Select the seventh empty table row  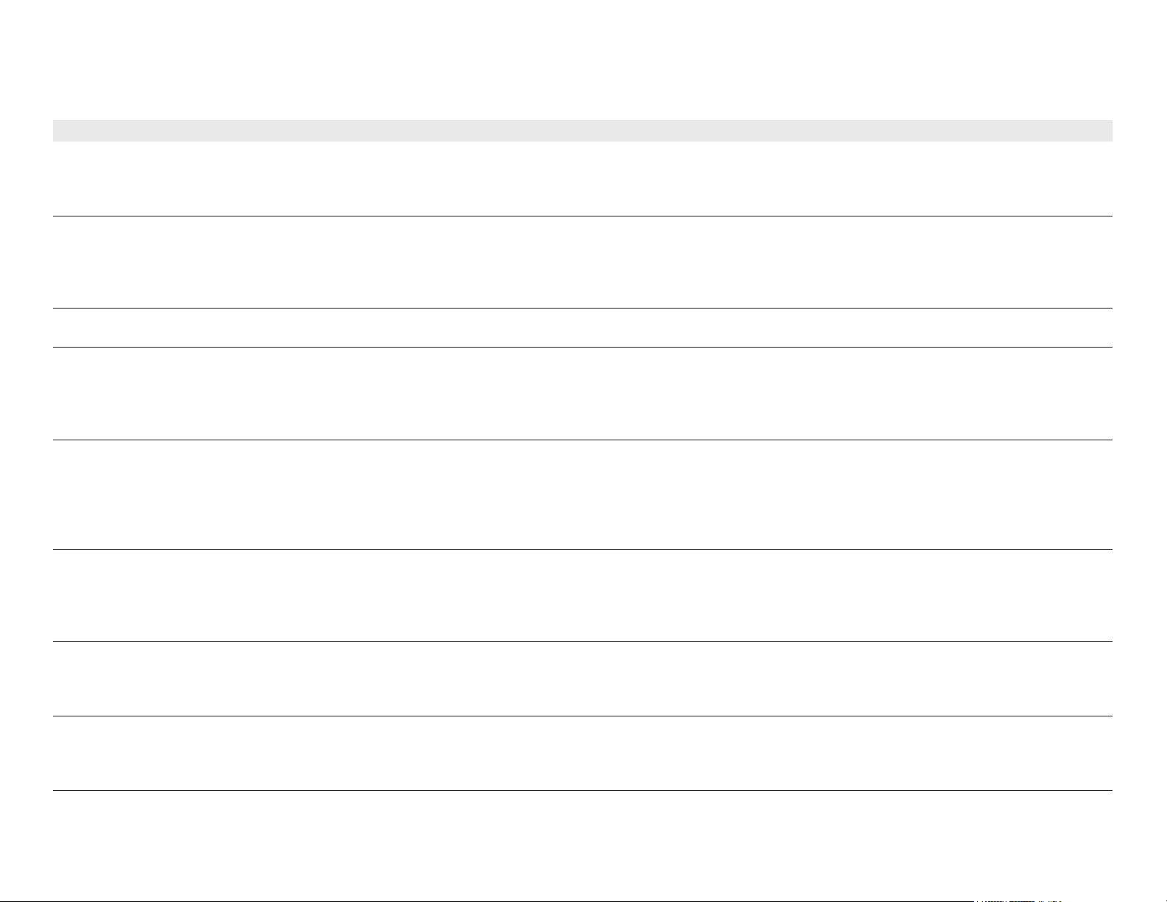[x=582, y=679]
